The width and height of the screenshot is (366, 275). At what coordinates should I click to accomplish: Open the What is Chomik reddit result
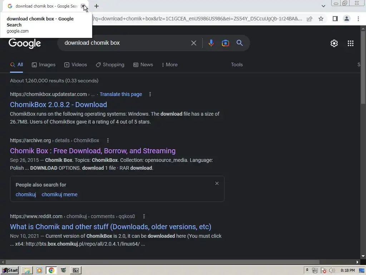click(x=111, y=227)
